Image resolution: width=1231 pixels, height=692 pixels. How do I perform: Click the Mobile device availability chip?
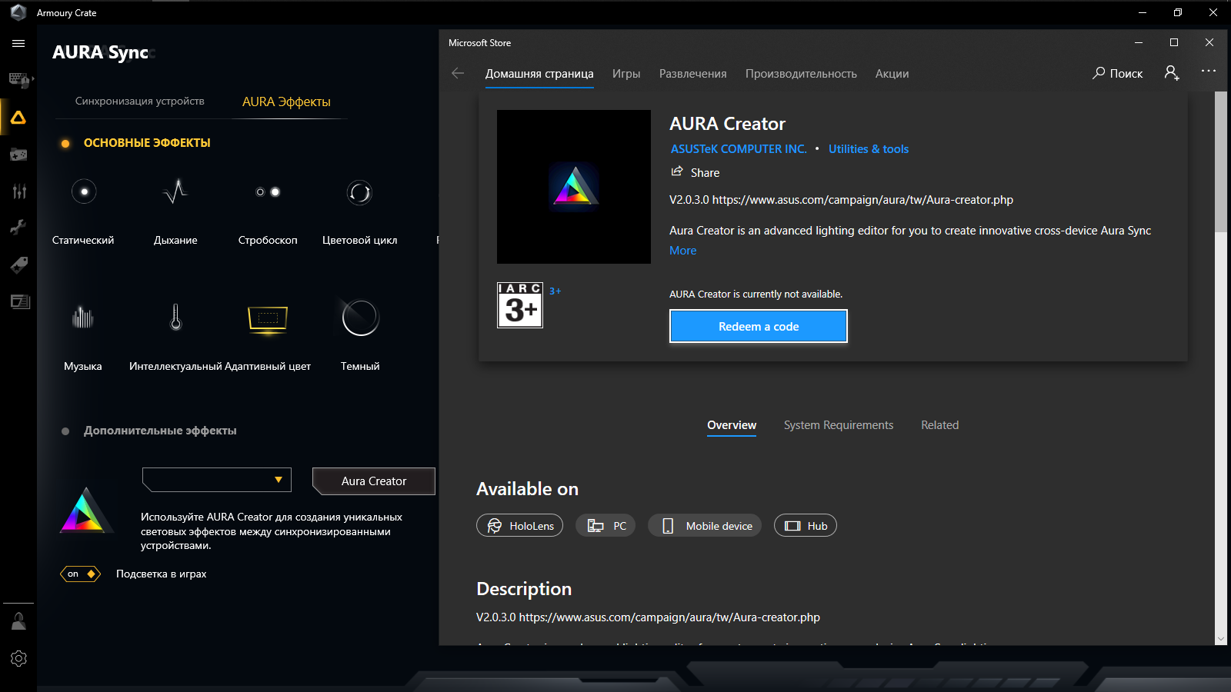click(706, 526)
